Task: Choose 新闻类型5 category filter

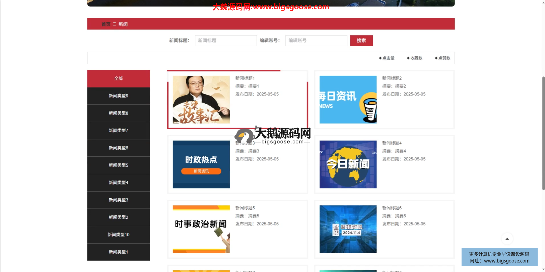Action: tap(118, 165)
